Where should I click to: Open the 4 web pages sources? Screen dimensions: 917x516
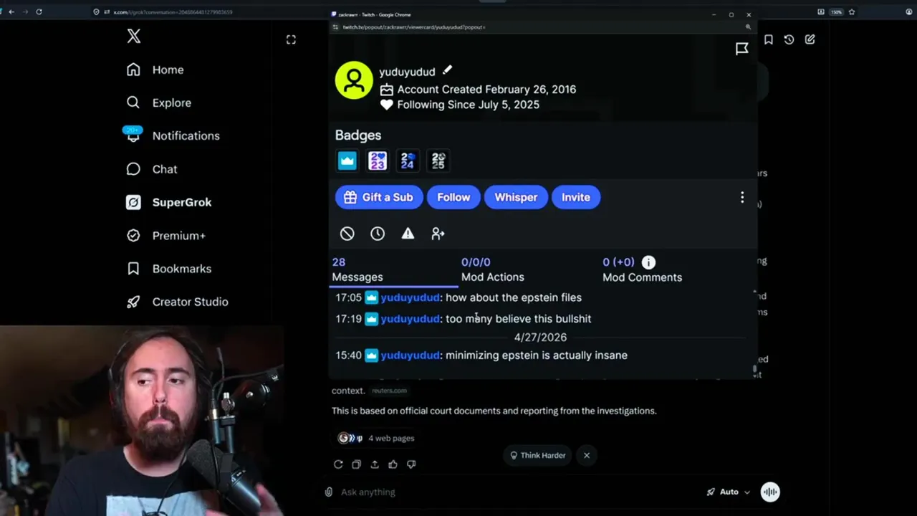(375, 438)
